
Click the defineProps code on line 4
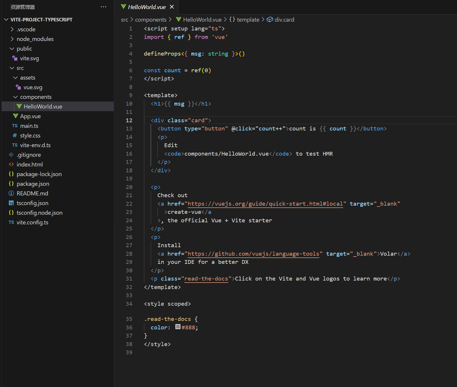point(162,54)
